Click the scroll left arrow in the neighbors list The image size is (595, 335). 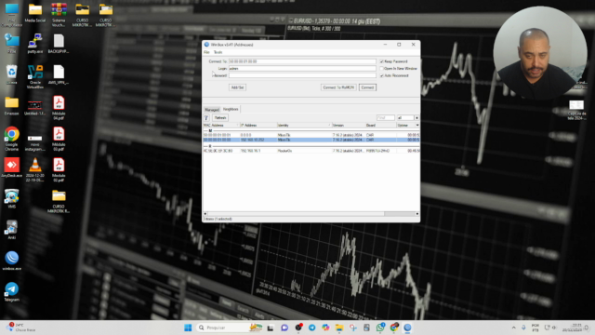pos(205,214)
